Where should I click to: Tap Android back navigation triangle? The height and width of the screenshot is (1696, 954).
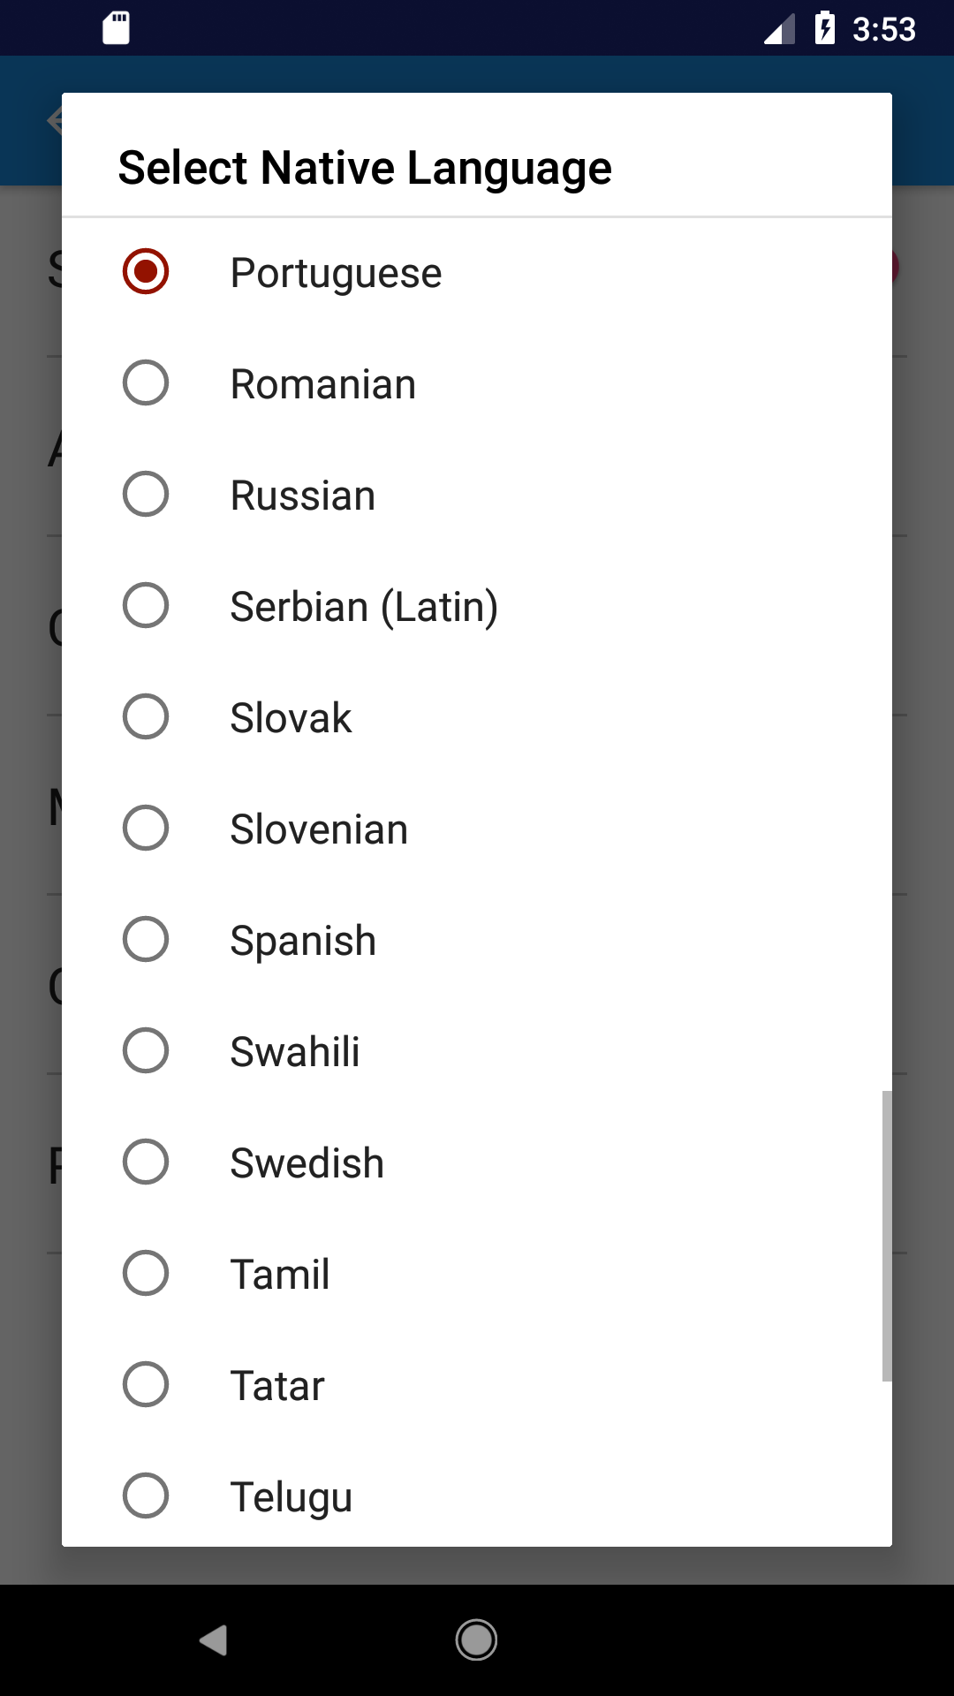click(214, 1640)
